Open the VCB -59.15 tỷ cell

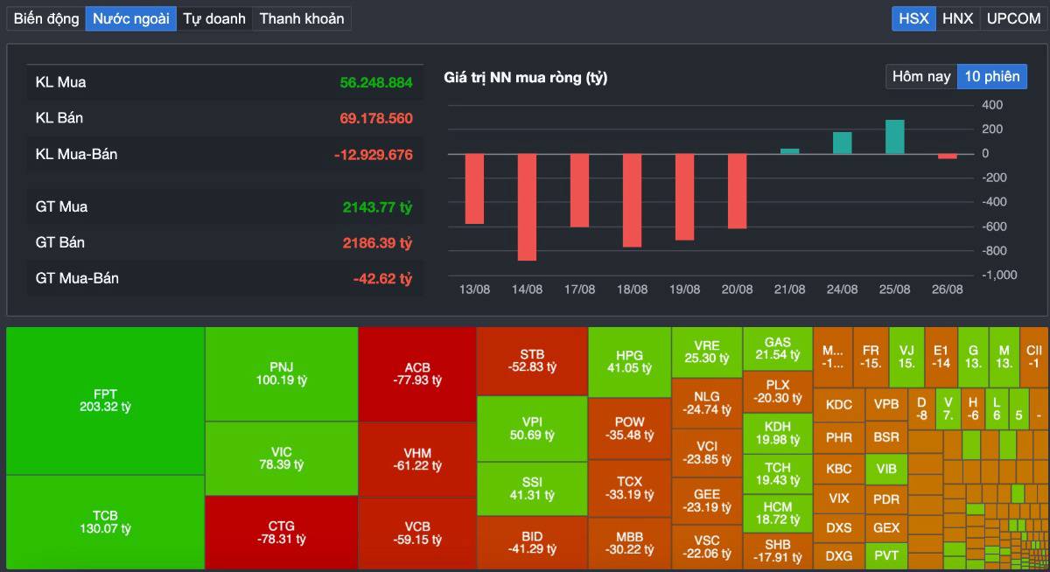tap(417, 534)
